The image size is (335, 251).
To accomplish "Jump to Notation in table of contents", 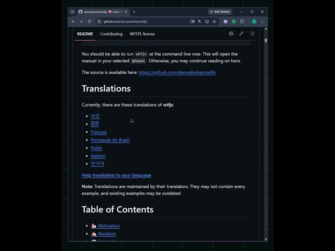I will 104,234.
